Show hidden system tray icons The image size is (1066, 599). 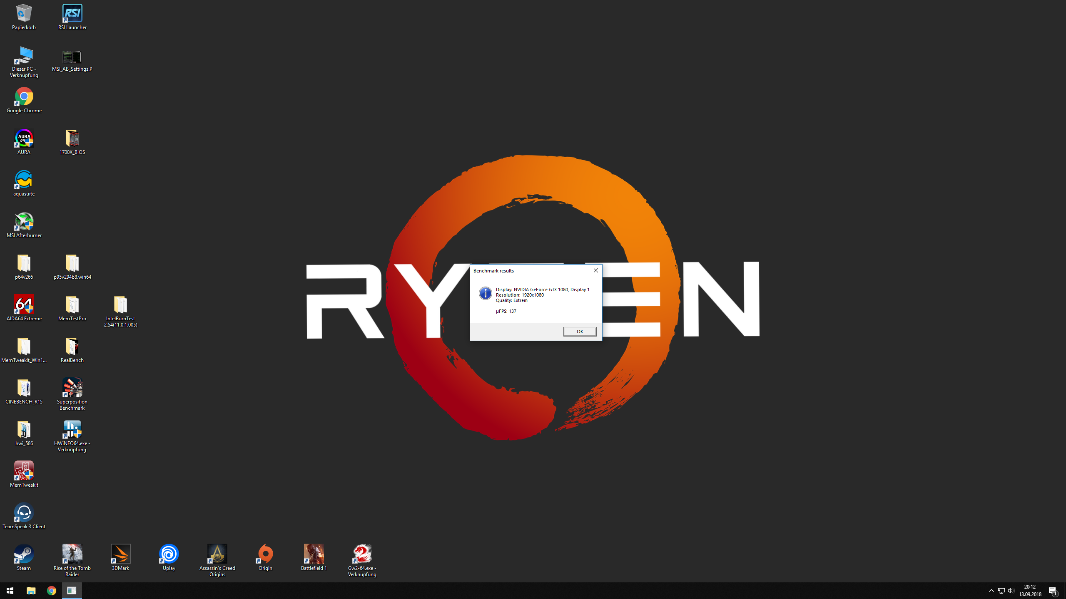click(991, 591)
